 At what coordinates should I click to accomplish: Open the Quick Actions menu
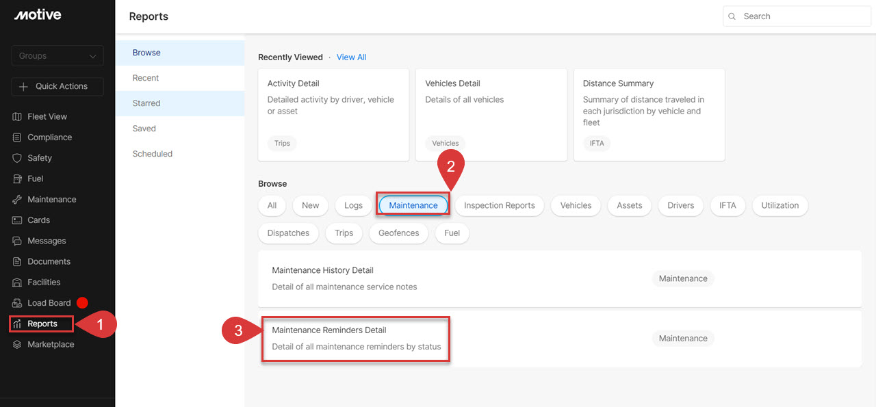pyautogui.click(x=57, y=86)
